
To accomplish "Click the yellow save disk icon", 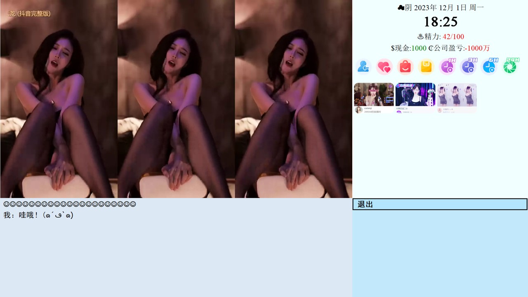I will (426, 66).
